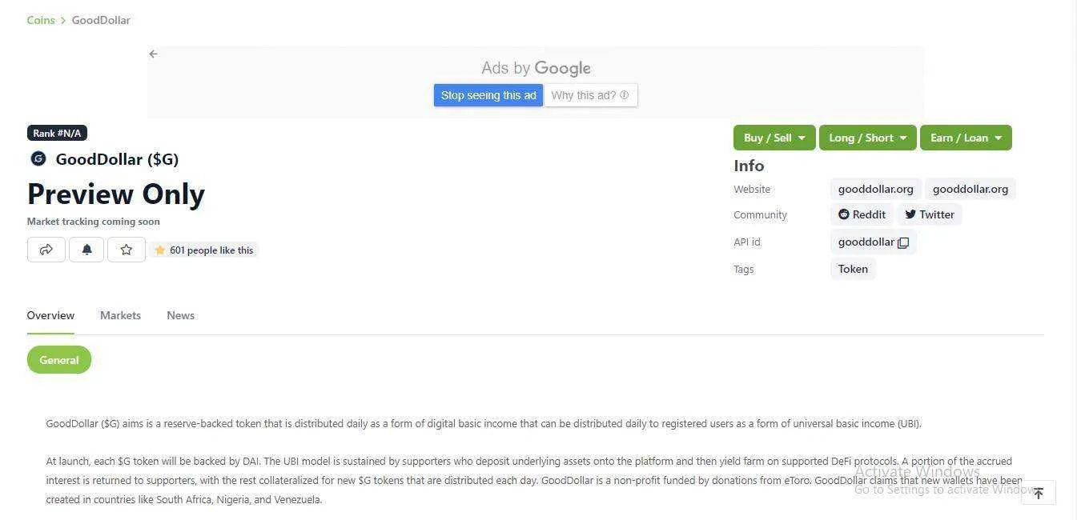Viewport: 1077px width, 520px height.
Task: Click the Preview Only heading
Action: pyautogui.click(x=116, y=194)
